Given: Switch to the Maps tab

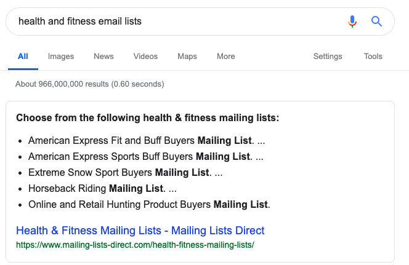Looking at the screenshot, I should click(187, 57).
